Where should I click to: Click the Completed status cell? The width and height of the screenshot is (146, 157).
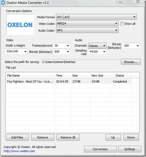point(120,81)
